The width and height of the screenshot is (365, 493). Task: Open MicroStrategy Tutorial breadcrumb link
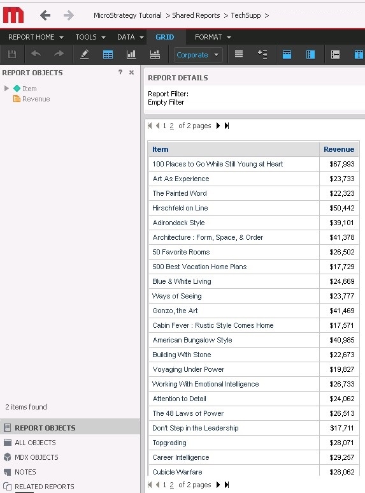(127, 15)
